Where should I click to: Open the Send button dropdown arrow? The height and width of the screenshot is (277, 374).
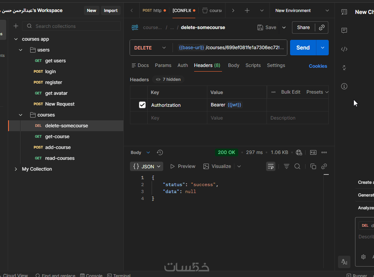pos(323,48)
